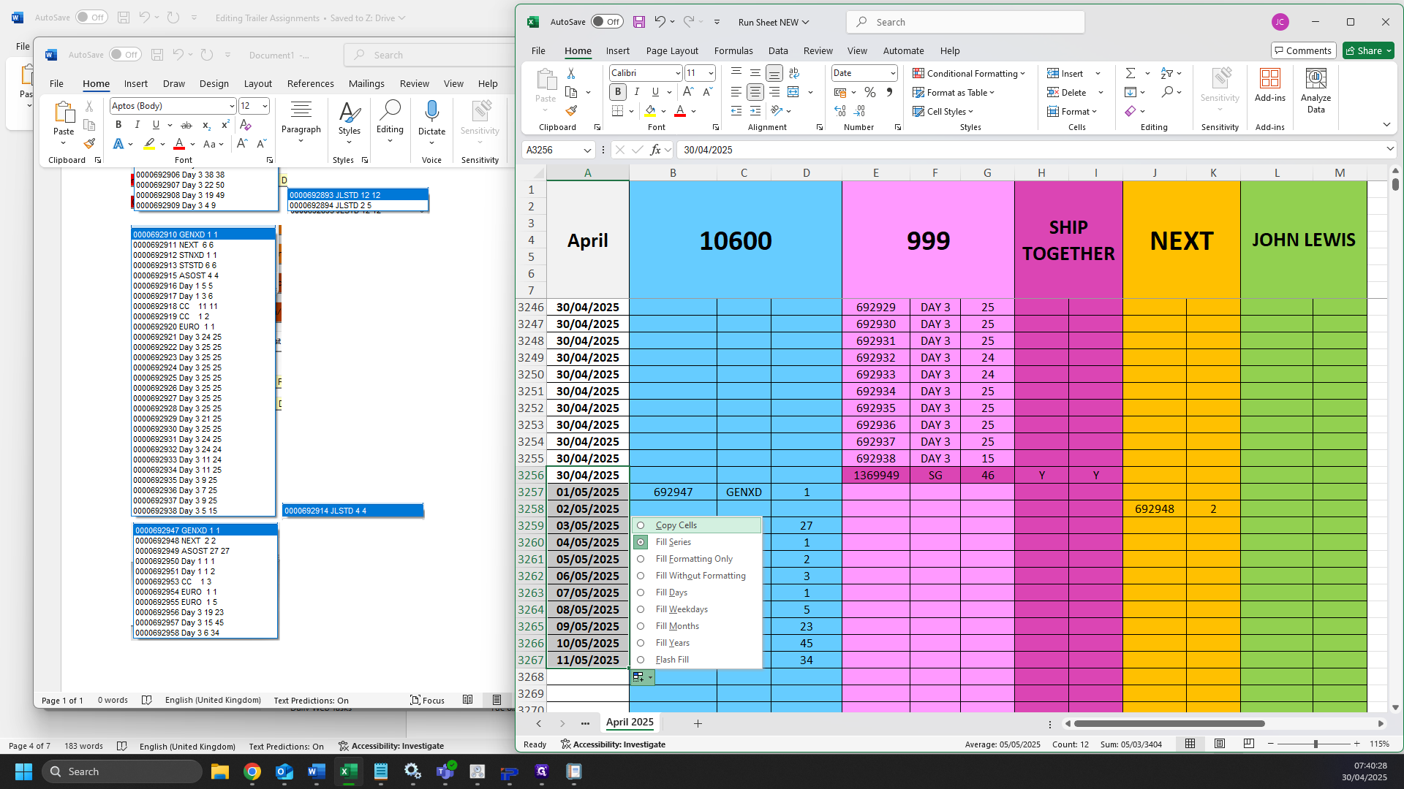This screenshot has width=1404, height=789.
Task: Click Word text highlight color icon
Action: (x=149, y=144)
